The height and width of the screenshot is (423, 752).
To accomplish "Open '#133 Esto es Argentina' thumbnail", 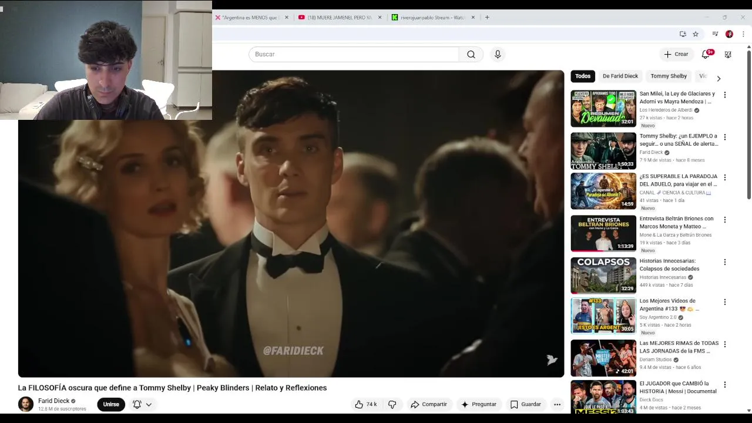I will pos(603,315).
